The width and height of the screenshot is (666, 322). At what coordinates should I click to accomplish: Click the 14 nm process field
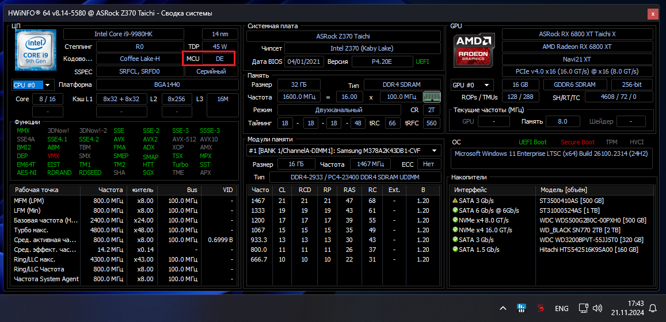click(x=220, y=34)
